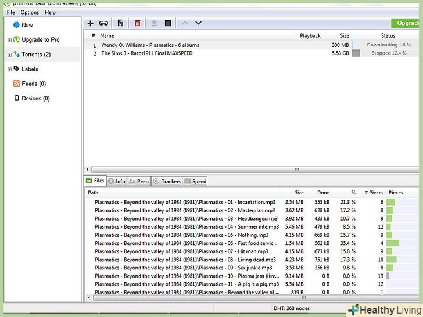Switch to the Speed tab

(x=195, y=181)
